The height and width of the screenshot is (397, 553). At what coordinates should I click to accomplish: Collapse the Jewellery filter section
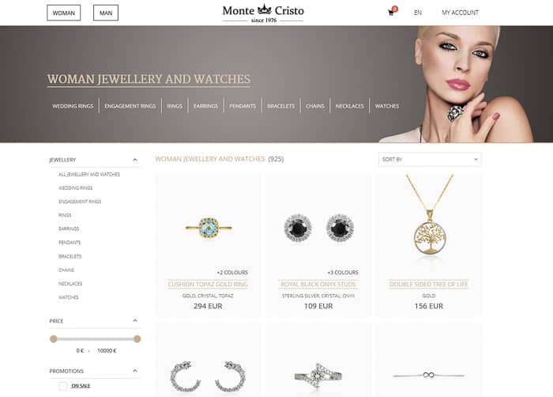135,160
